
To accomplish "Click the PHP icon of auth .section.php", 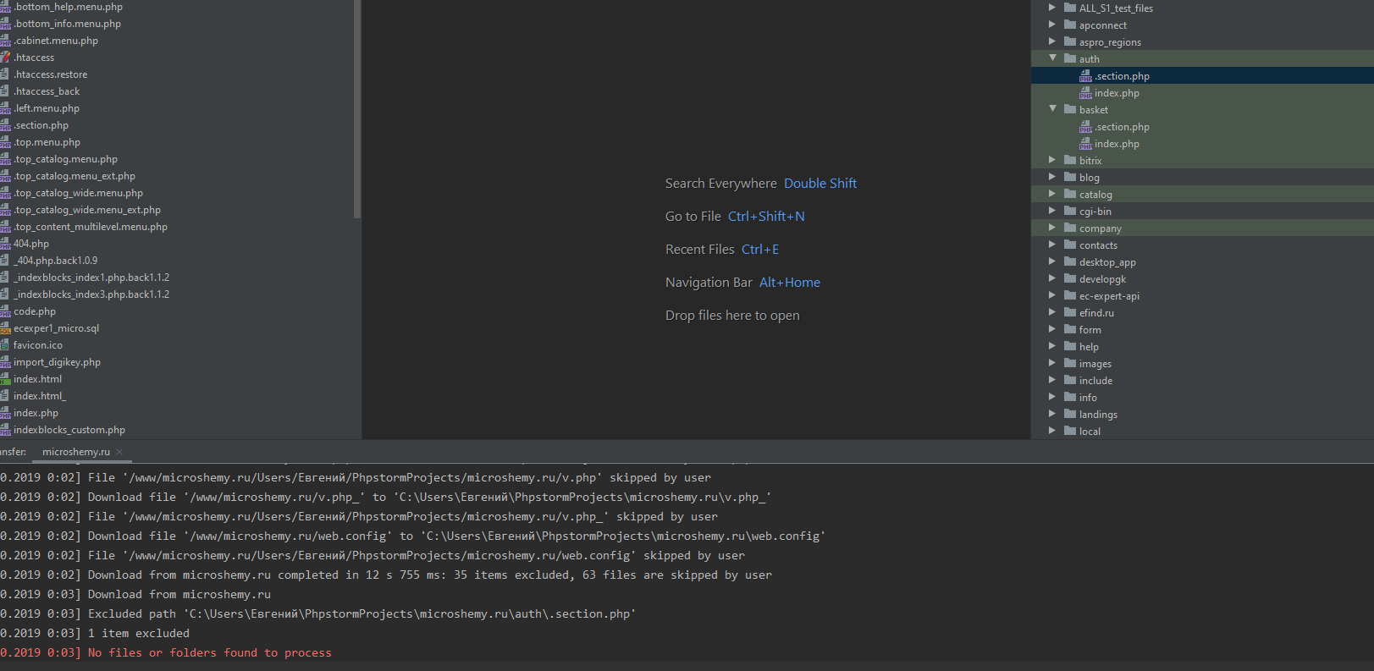I will [x=1085, y=76].
